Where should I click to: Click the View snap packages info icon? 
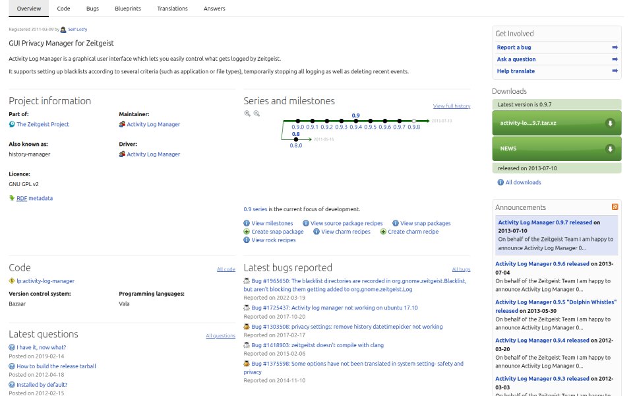[396, 223]
